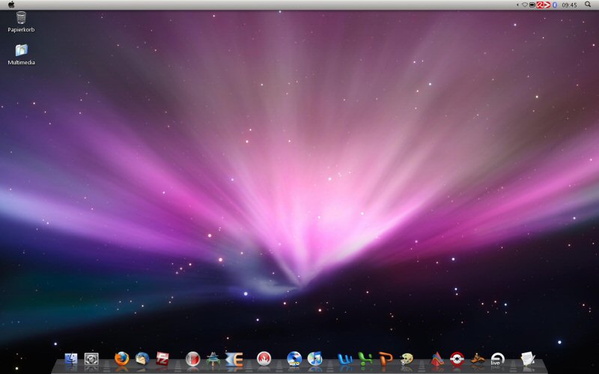This screenshot has width=599, height=374.
Task: Open the DVD player dock icon
Action: 294,359
